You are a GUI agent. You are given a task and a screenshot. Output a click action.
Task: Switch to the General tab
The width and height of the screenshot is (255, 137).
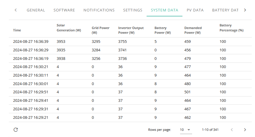pos(36,10)
